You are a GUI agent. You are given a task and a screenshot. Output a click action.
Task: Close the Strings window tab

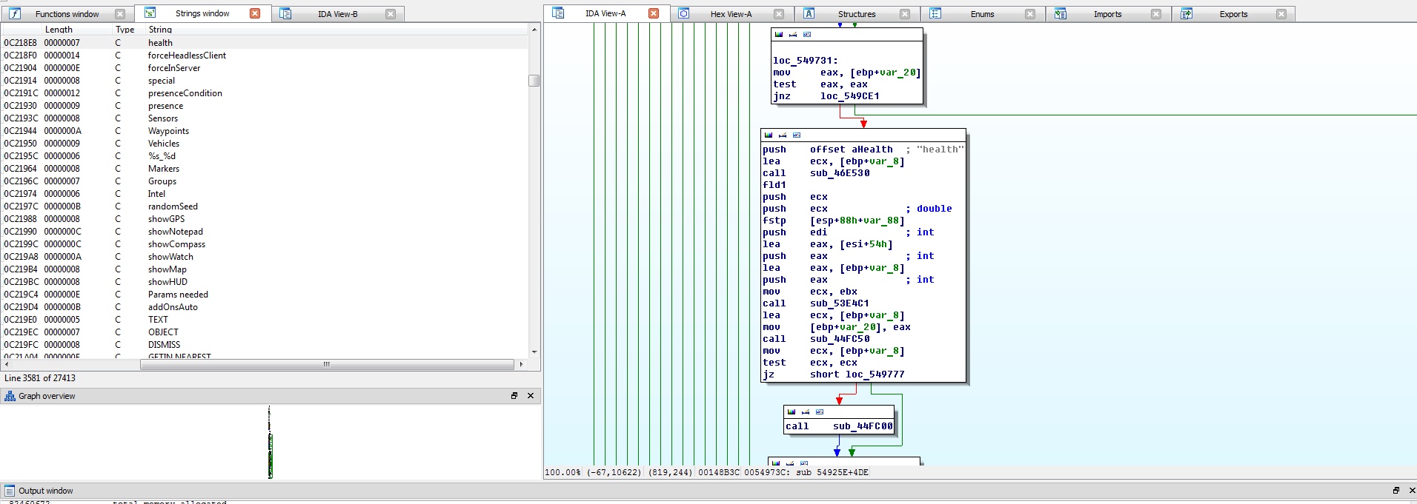[255, 13]
